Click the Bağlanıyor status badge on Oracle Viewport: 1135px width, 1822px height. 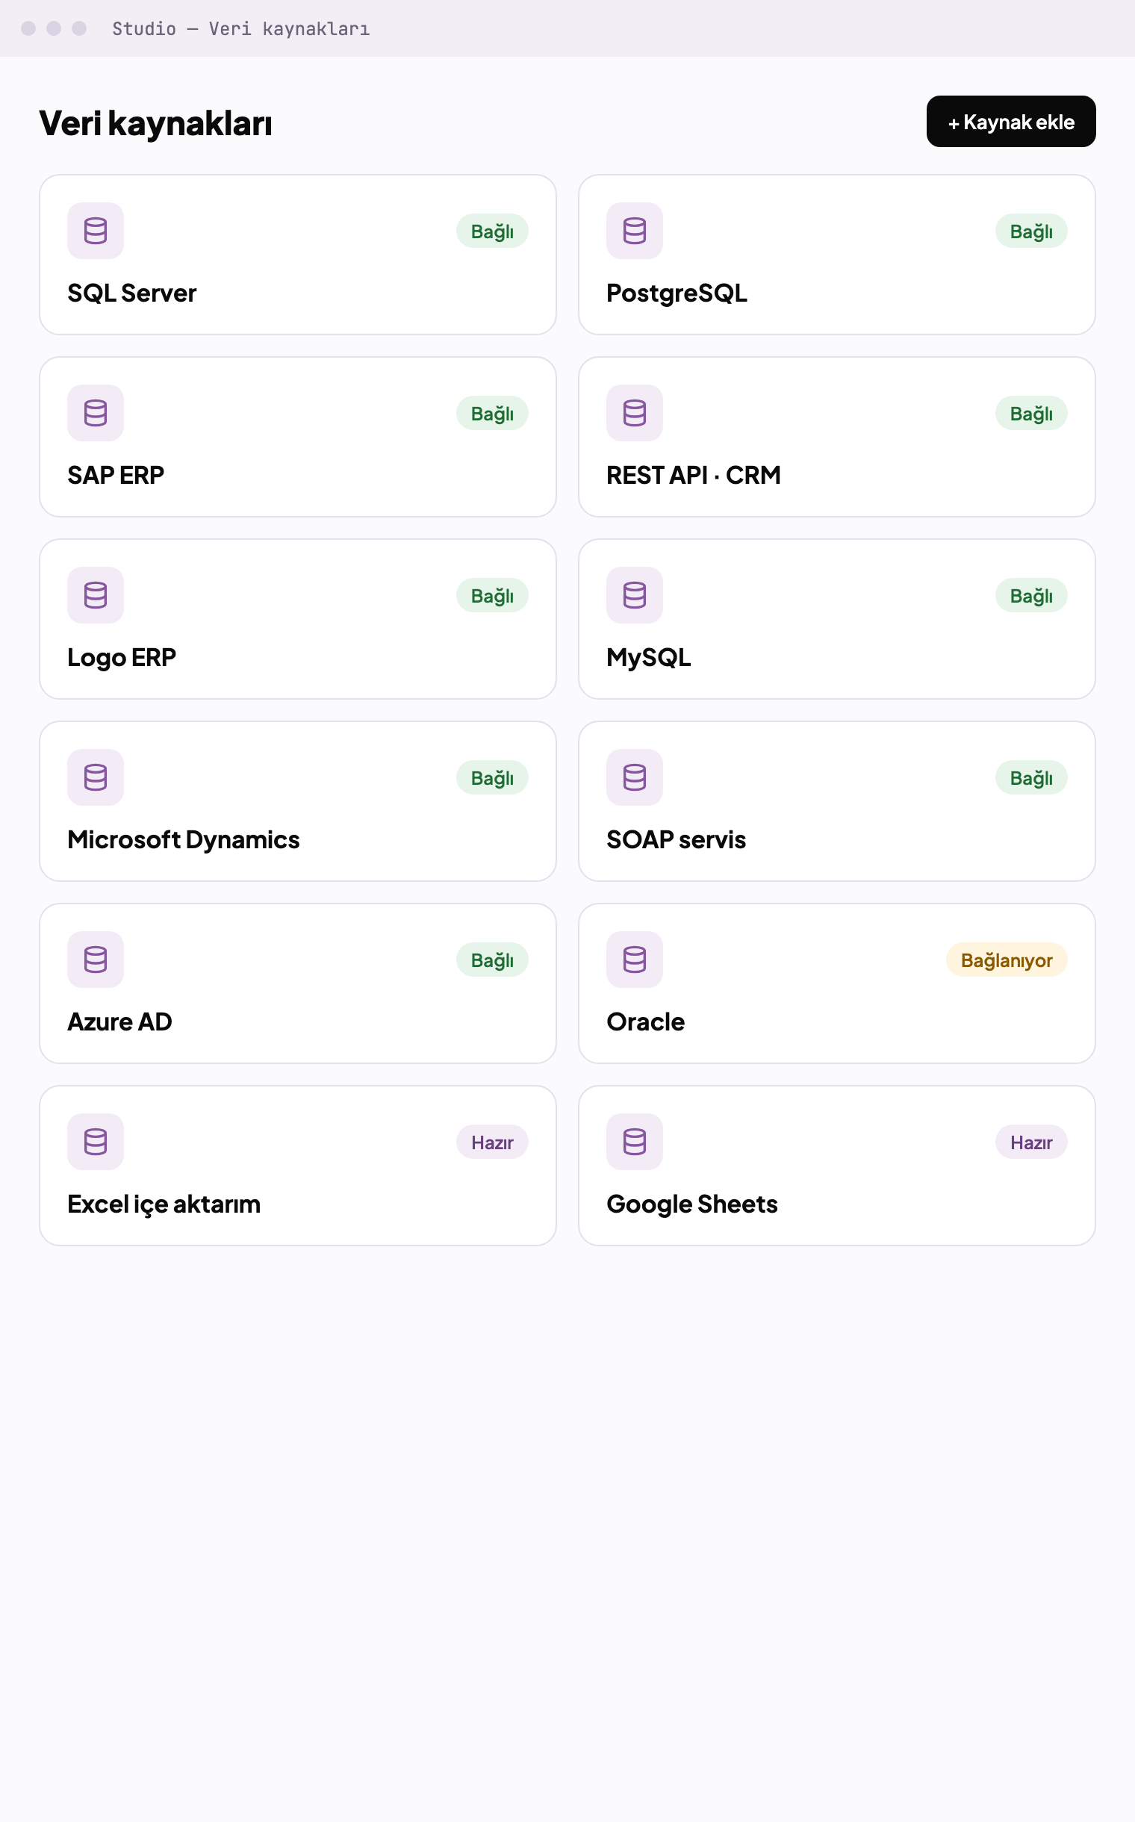click(1006, 960)
